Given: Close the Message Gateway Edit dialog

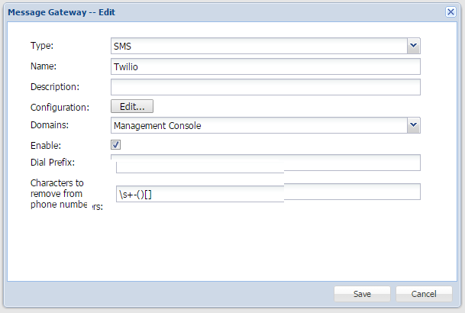Looking at the screenshot, I should (450, 12).
